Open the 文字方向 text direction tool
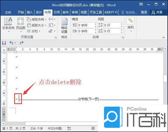This screenshot has width=168, height=132. pos(8,25)
